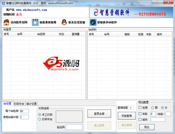The width and height of the screenshot is (175, 134).
Task: Open 访问软件官网 link
Action: 19,22
